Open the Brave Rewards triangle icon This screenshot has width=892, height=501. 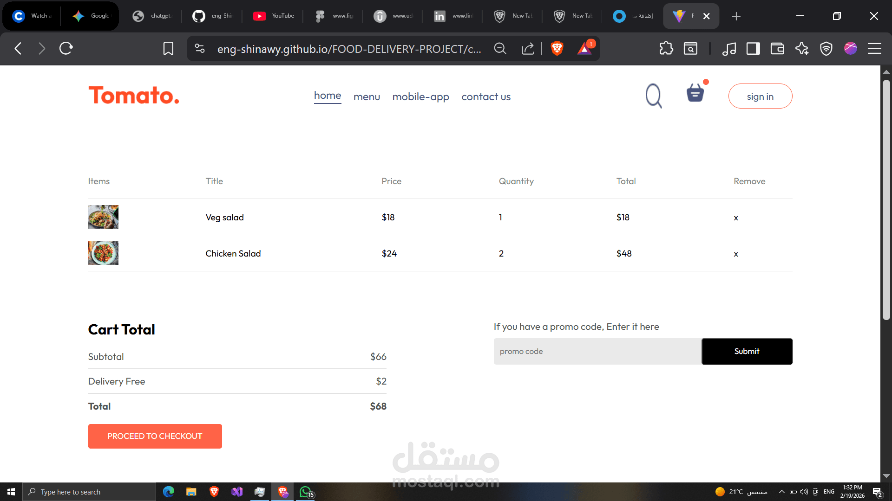[x=584, y=48]
